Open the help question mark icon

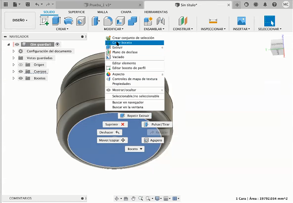click(274, 5)
